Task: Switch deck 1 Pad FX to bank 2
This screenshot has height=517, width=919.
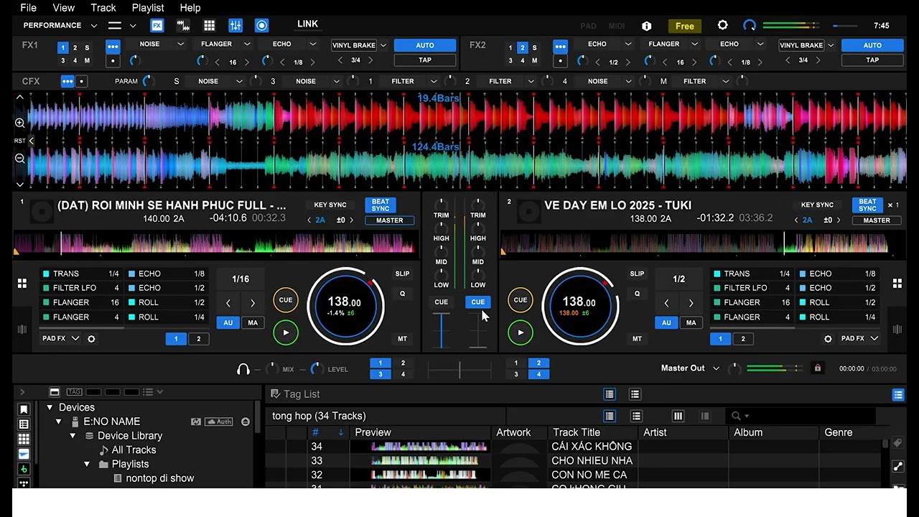Action: 199,339
